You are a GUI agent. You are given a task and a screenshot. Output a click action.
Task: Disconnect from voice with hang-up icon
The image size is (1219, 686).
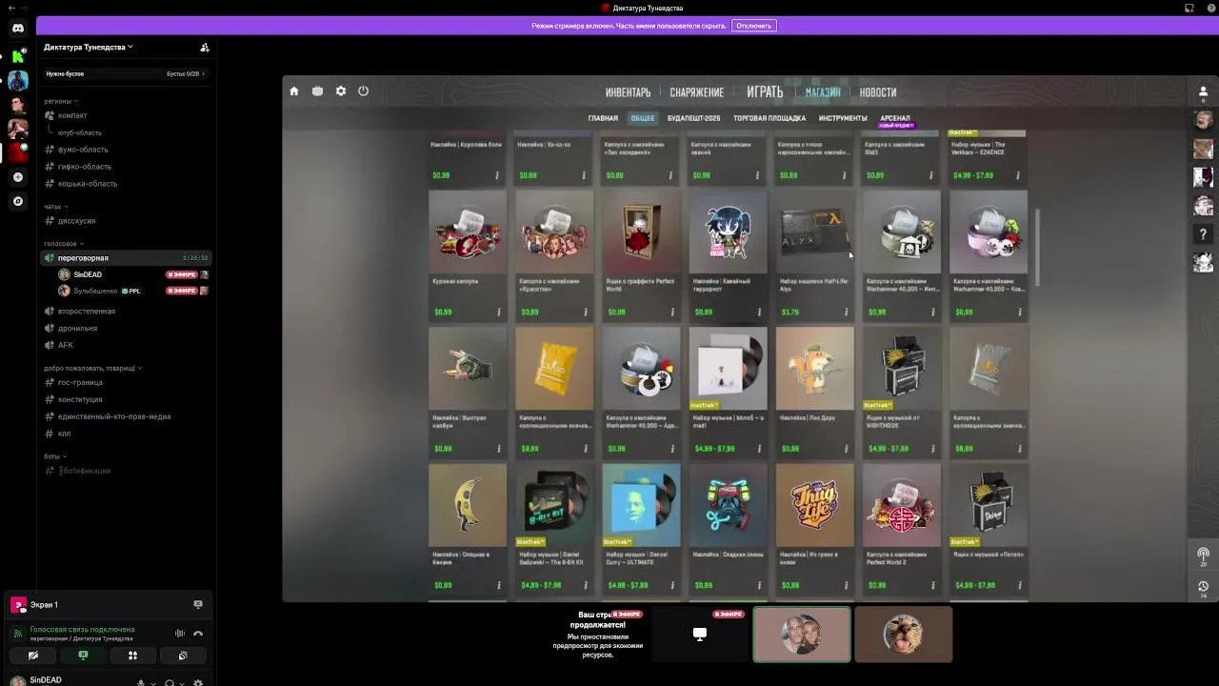pos(198,634)
